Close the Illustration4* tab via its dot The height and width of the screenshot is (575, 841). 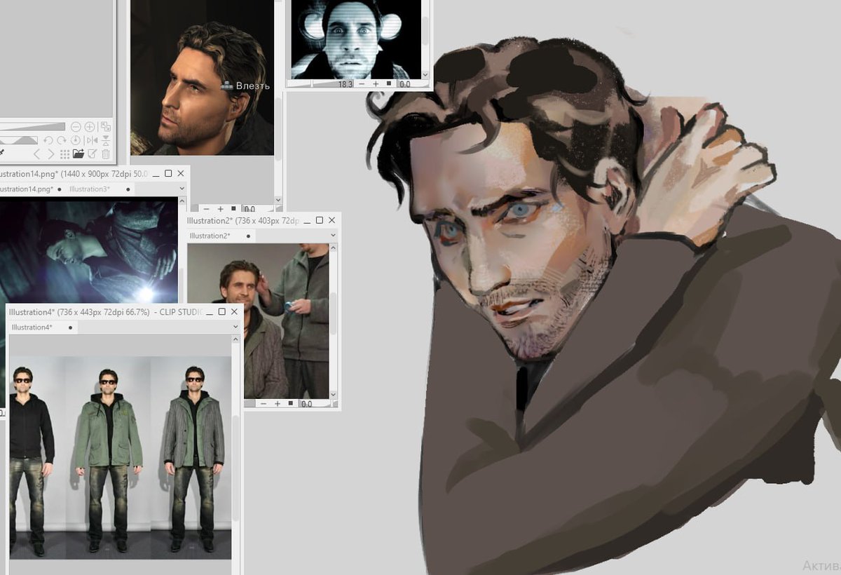point(71,327)
